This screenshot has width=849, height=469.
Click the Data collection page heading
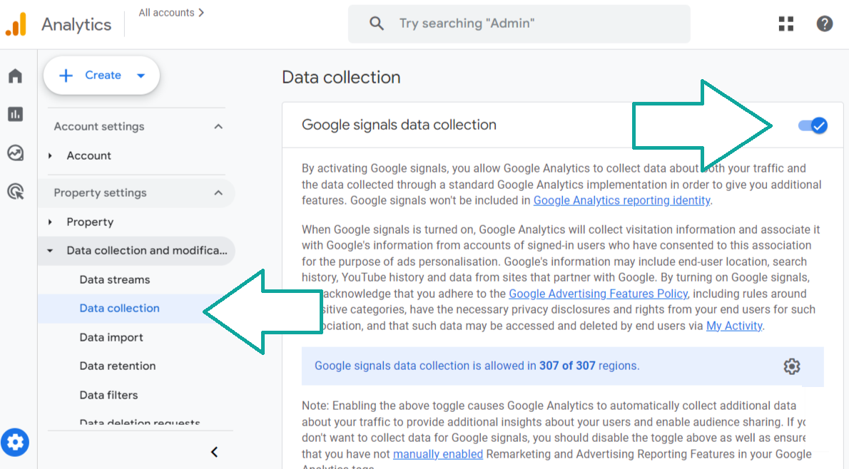341,78
